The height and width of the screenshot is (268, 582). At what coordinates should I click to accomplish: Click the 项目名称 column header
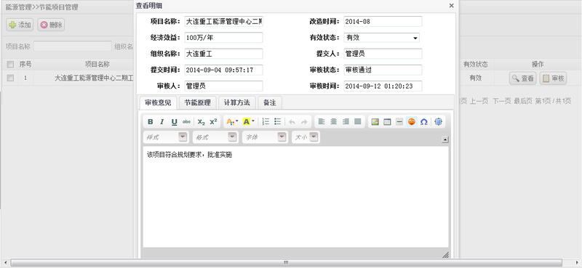[x=97, y=65]
